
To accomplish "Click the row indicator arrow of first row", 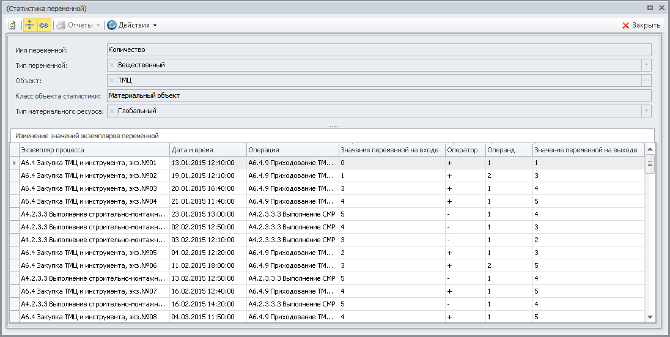I will coord(14,163).
